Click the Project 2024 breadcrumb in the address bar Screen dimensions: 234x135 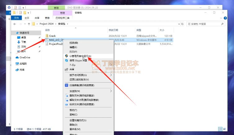pos(47,24)
